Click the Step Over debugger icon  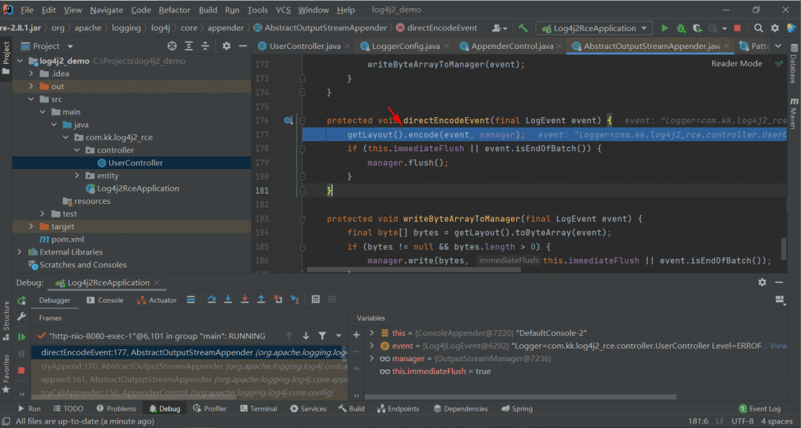click(211, 300)
